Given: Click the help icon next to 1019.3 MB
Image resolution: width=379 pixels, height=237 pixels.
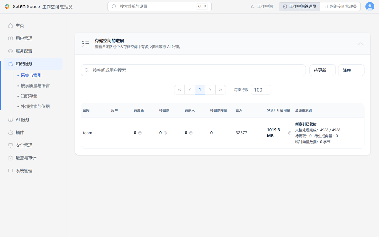Looking at the screenshot, I should pyautogui.click(x=290, y=133).
